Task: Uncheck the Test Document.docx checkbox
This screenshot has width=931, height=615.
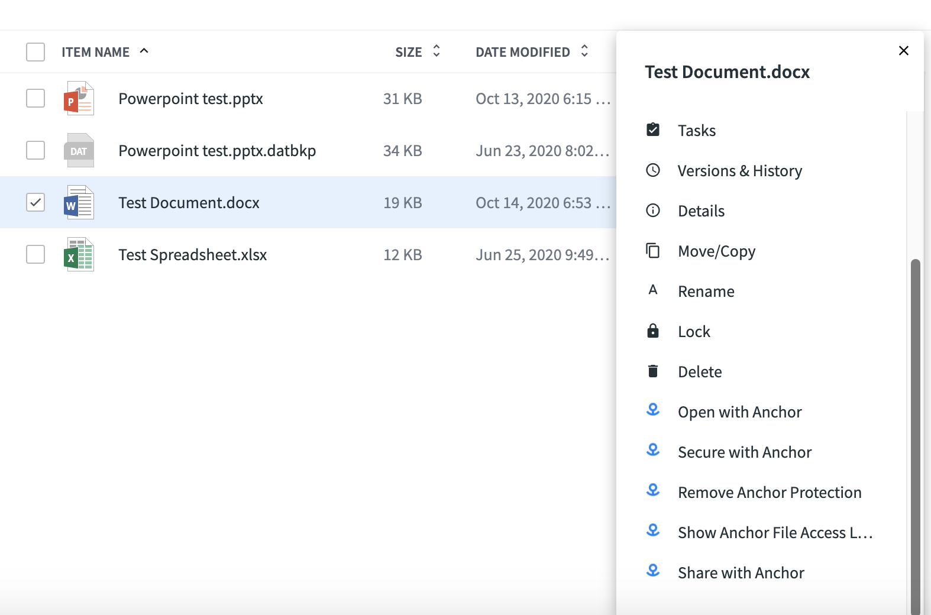Action: tap(35, 202)
